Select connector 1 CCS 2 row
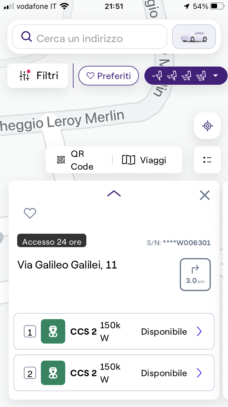The height and width of the screenshot is (407, 228). tap(114, 331)
